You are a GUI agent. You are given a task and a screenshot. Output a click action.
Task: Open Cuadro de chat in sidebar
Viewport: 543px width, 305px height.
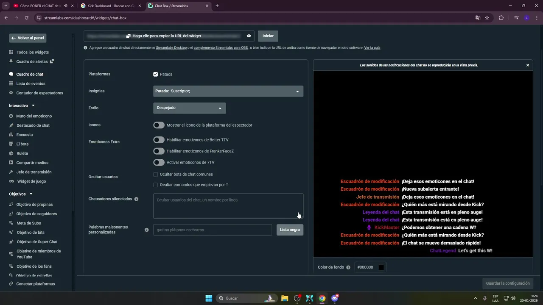coord(30,74)
